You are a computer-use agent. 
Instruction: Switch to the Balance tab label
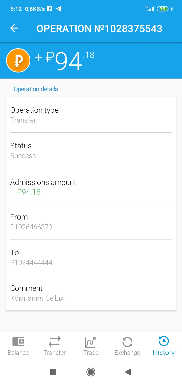pyautogui.click(x=18, y=353)
